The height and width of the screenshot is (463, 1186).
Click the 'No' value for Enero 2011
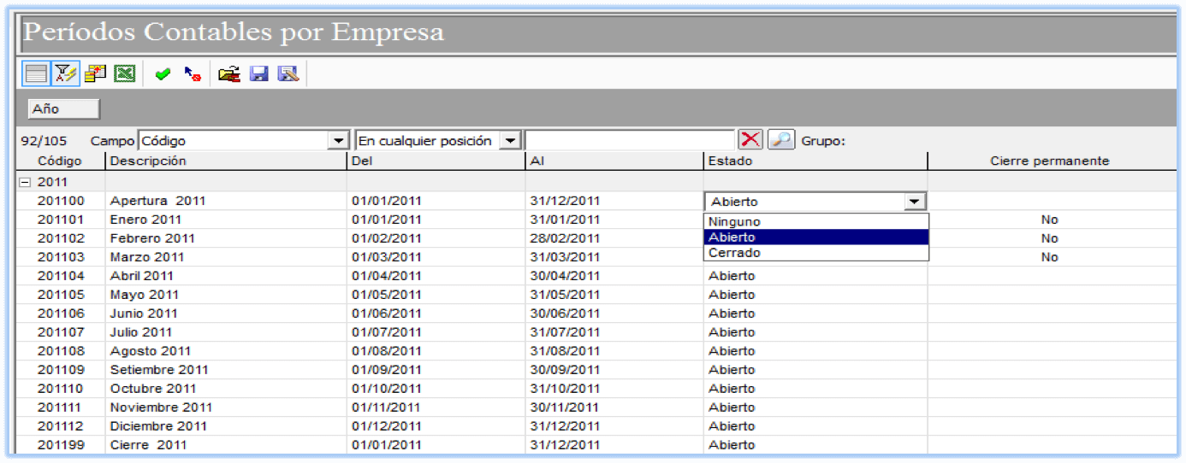pyautogui.click(x=1050, y=220)
